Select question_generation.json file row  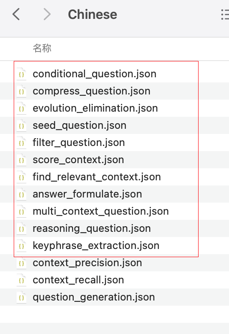pos(114,297)
